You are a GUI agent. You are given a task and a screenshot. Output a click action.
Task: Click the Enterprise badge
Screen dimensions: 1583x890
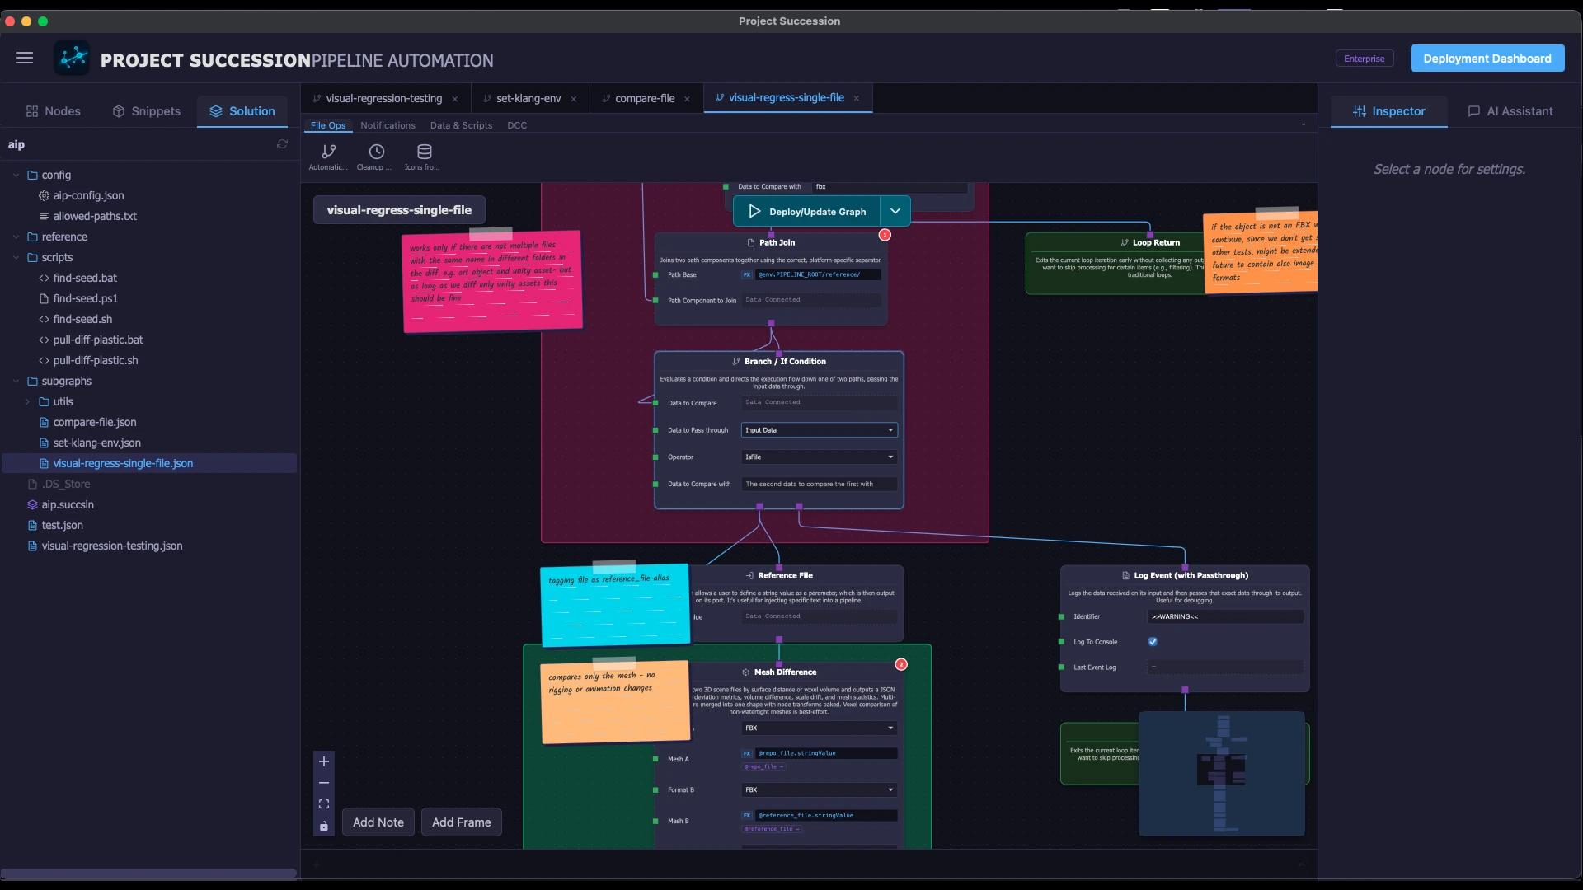1365,59
